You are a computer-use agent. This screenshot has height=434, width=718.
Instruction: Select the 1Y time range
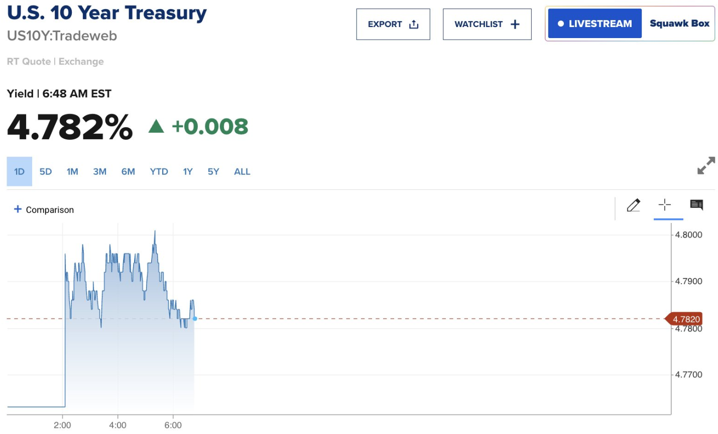click(188, 171)
